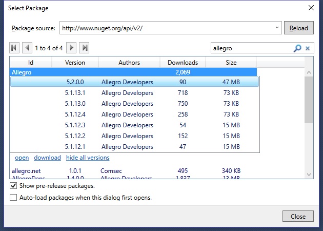Click the download link
Image resolution: width=323 pixels, height=231 pixels.
pos(47,158)
